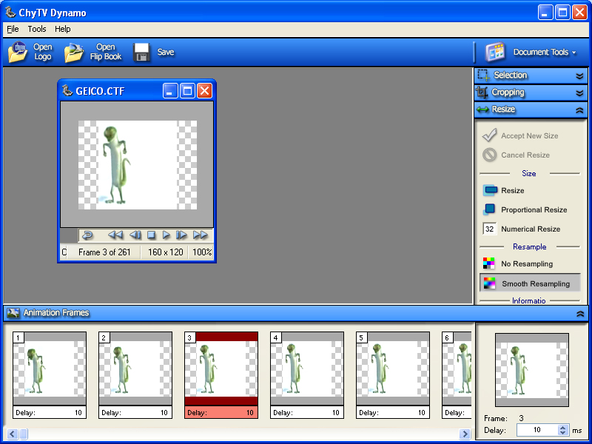Click frame 1 Delay value

(78, 413)
